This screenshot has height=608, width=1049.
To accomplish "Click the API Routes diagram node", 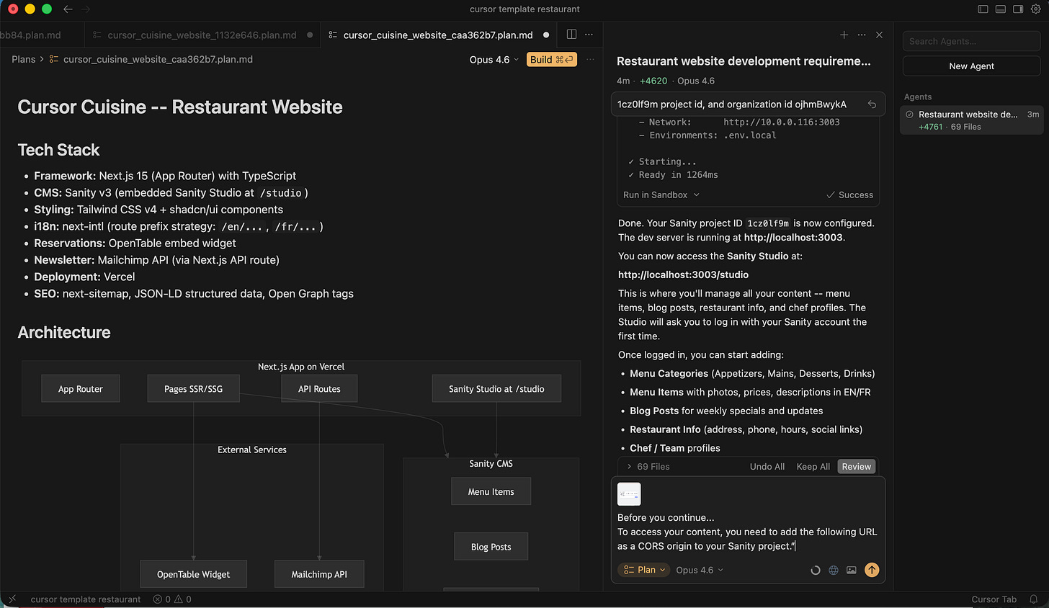I will [x=319, y=388].
